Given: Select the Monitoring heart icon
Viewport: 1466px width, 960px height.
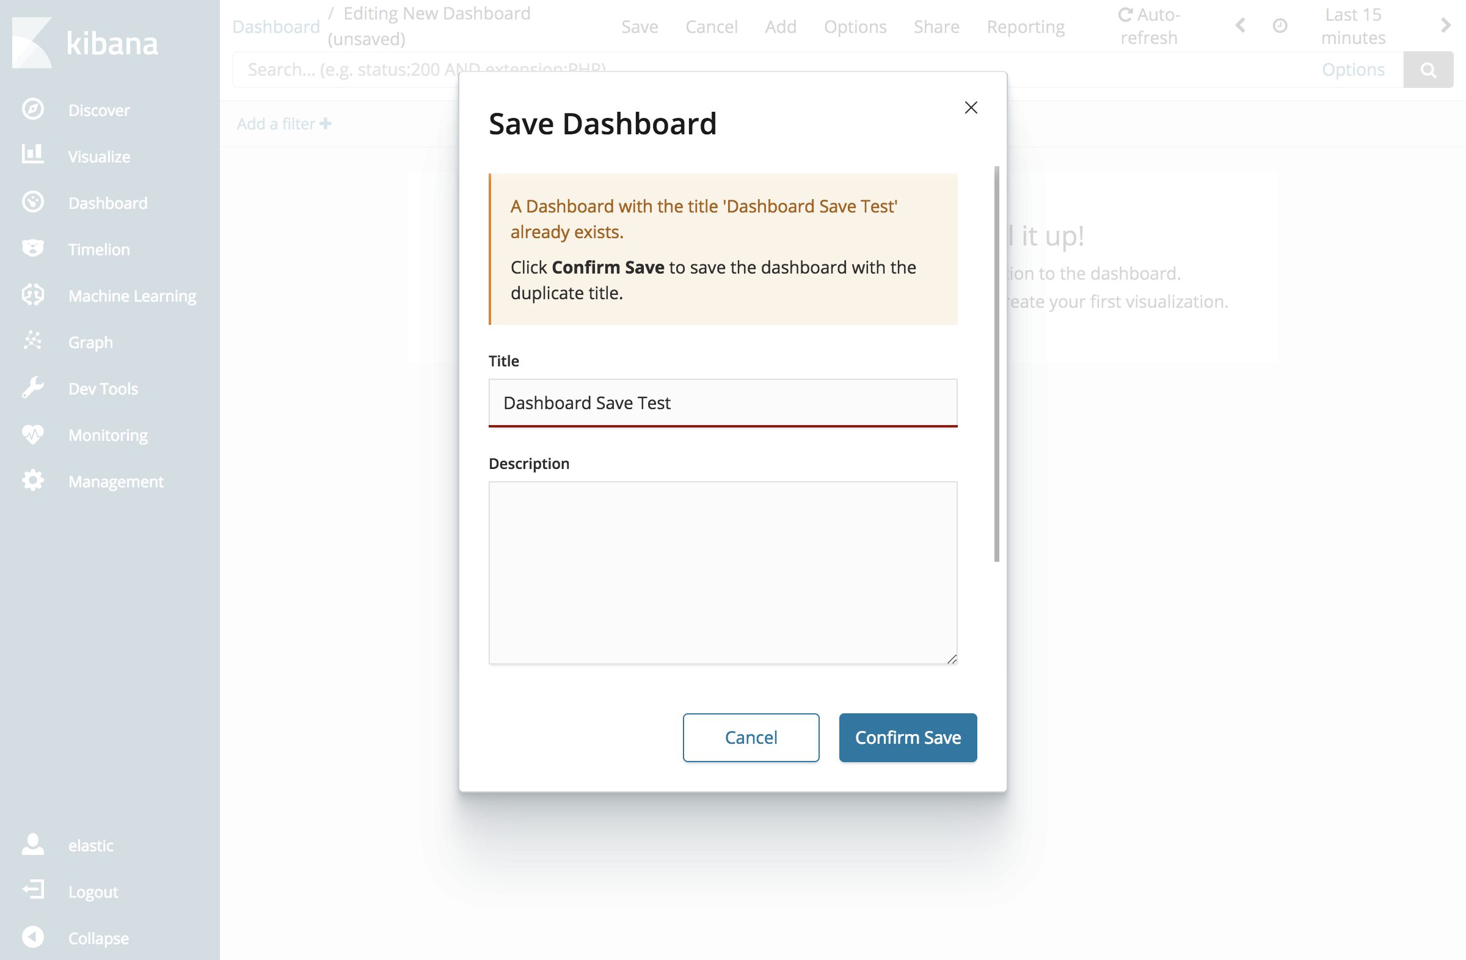Looking at the screenshot, I should point(32,435).
